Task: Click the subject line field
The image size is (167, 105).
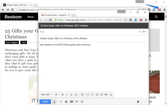Action: [93, 38]
